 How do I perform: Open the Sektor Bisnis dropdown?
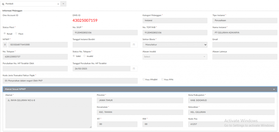pos(175,45)
